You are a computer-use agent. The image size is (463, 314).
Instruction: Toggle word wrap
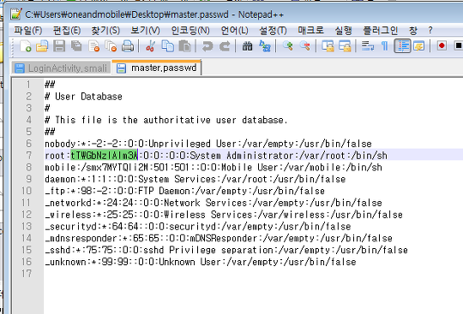pyautogui.click(x=368, y=46)
